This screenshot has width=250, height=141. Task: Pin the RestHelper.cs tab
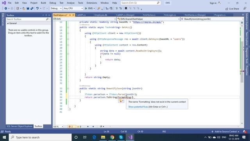[x=70, y=15]
